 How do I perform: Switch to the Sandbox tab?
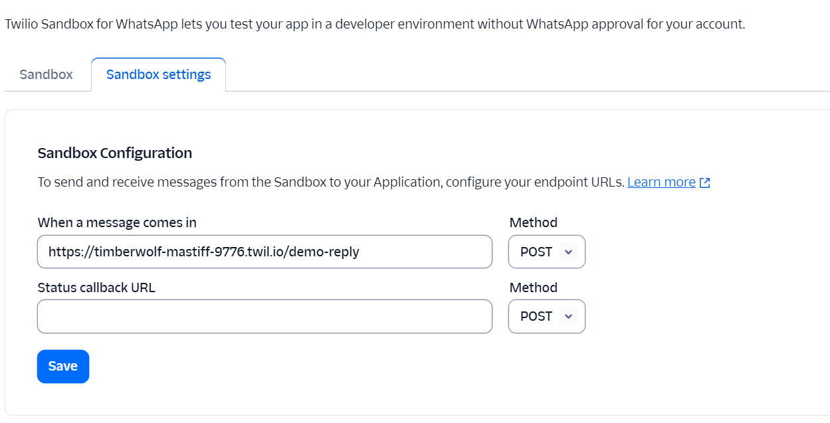pos(46,74)
